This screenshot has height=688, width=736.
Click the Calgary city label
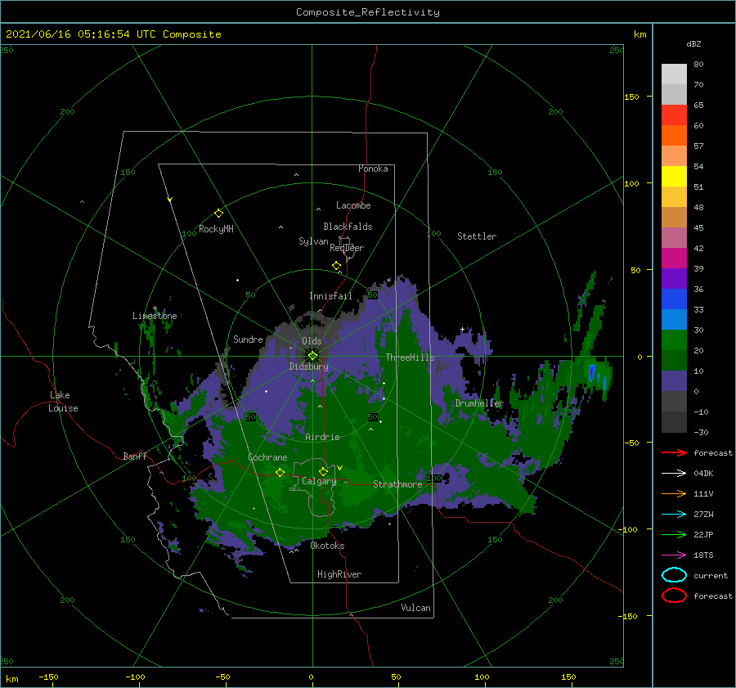point(319,481)
